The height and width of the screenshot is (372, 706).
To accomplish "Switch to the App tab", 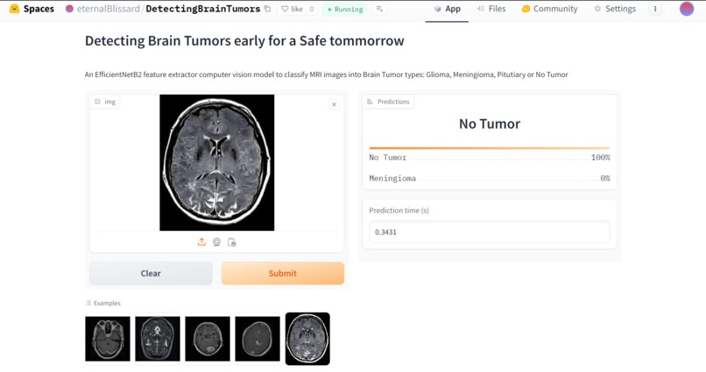I will 447,9.
